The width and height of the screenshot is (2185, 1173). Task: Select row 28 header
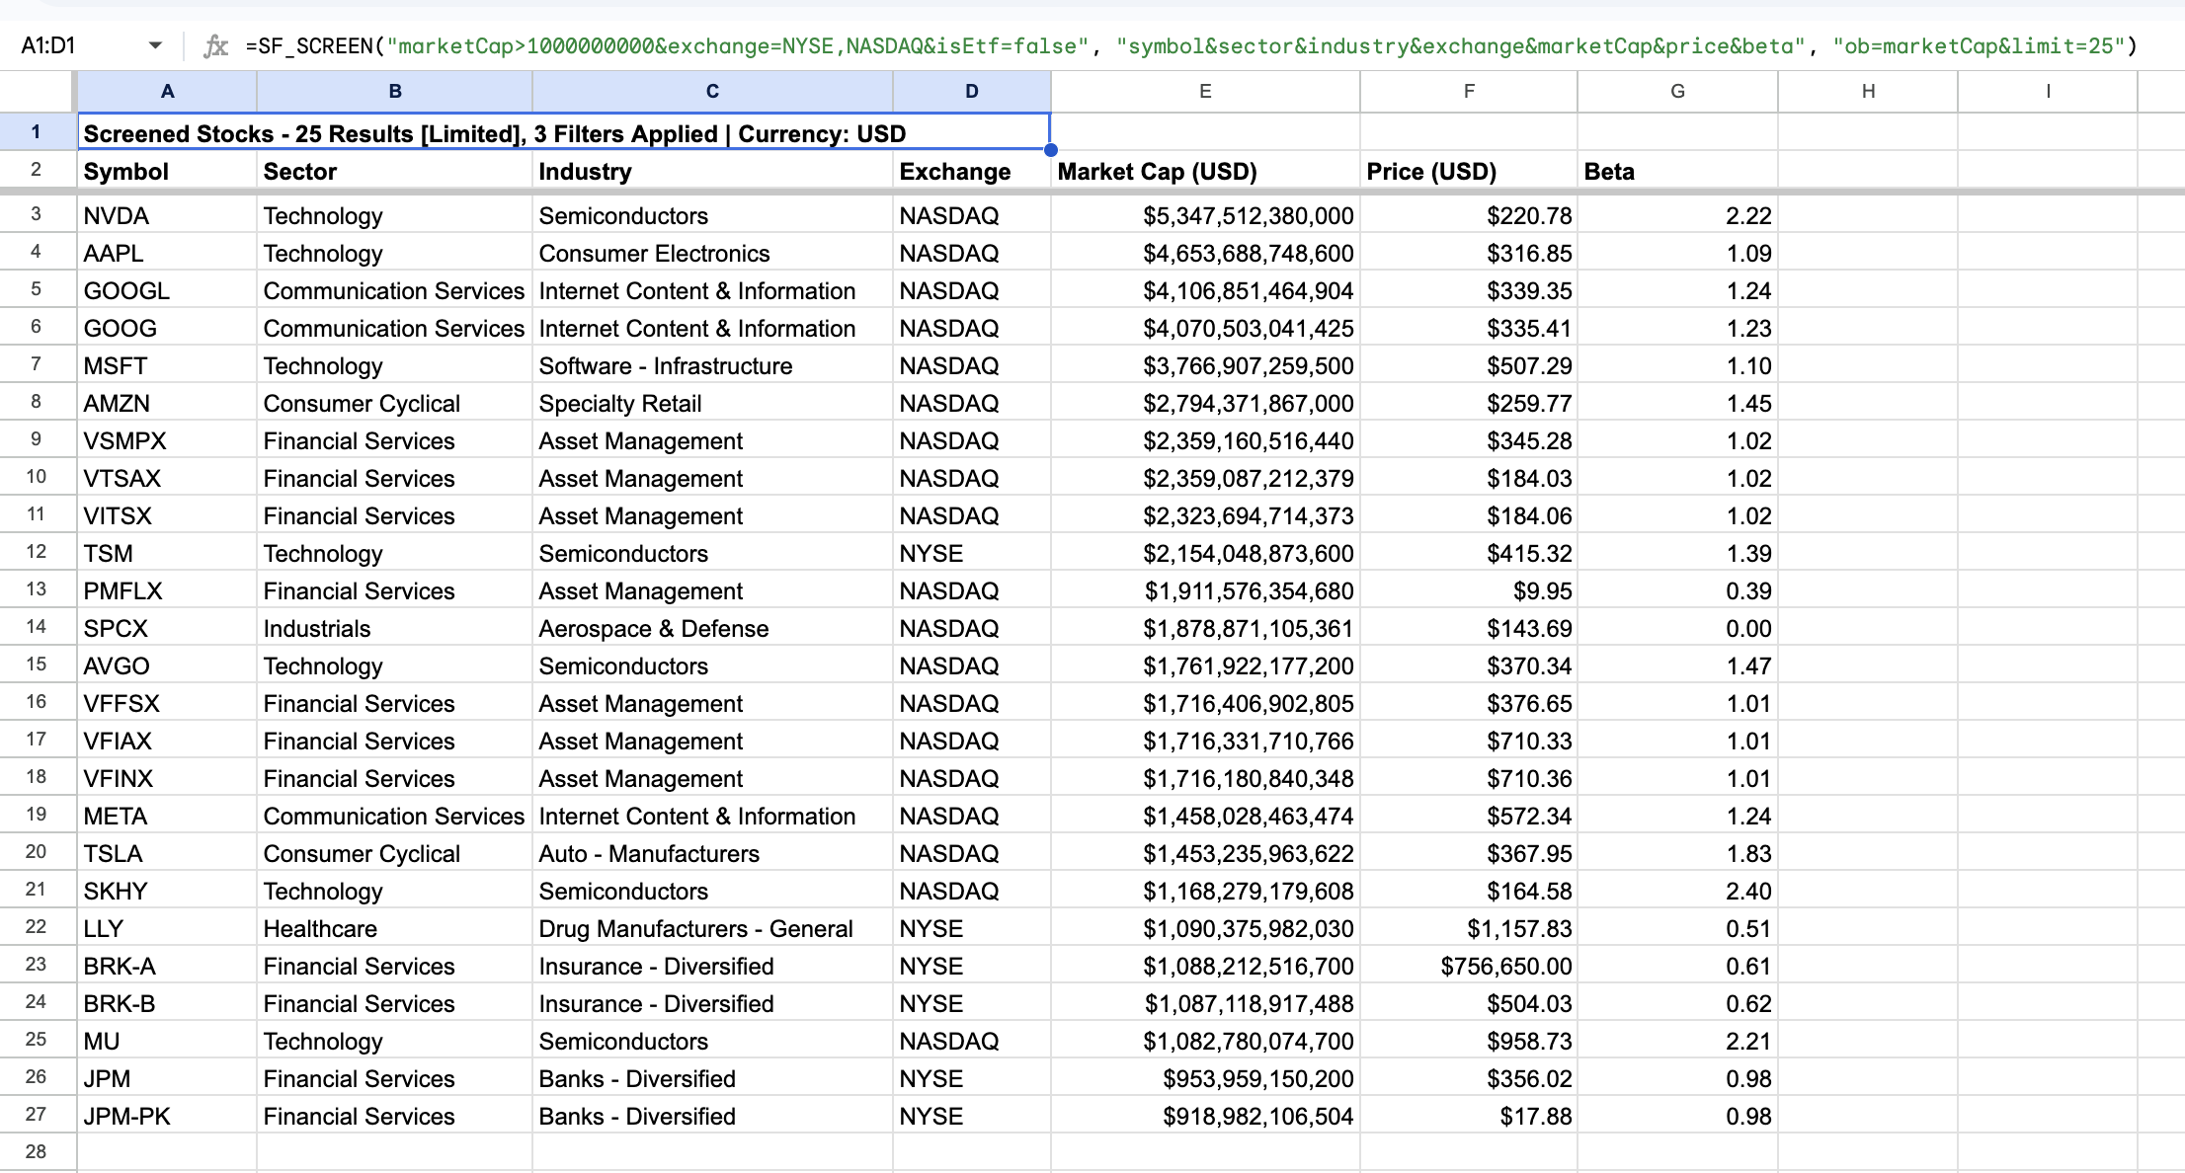tap(37, 1151)
